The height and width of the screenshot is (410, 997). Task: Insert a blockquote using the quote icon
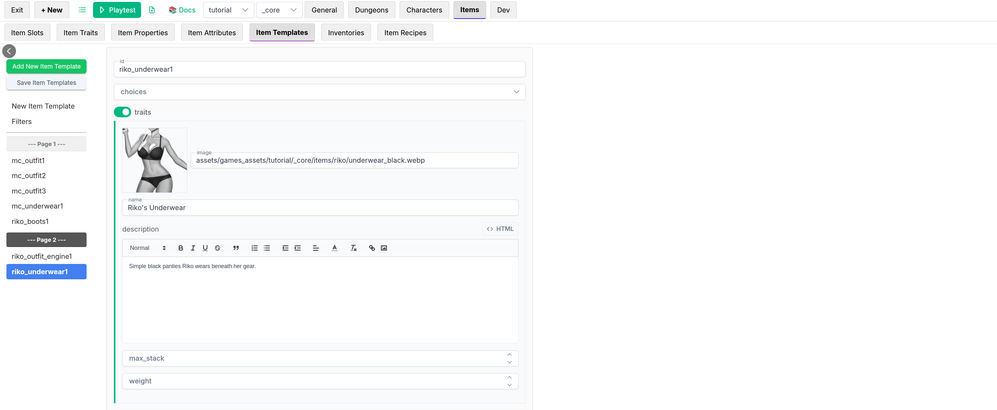(x=236, y=248)
